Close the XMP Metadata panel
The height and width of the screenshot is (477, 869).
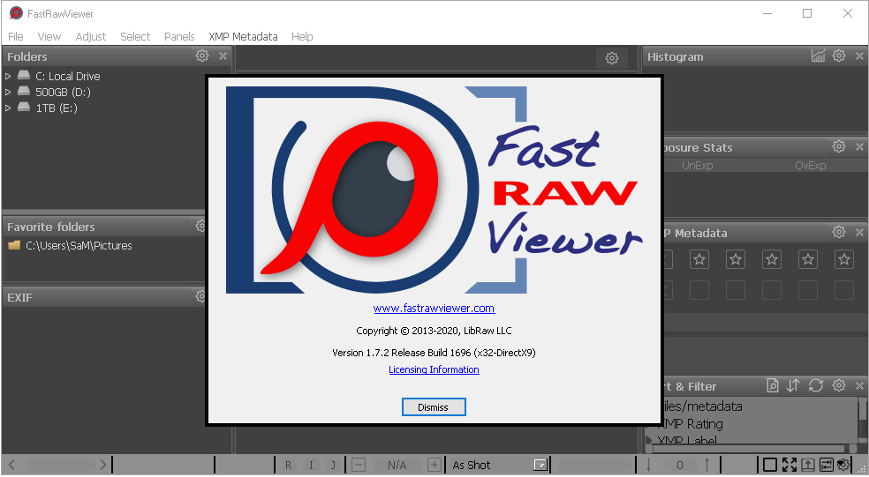[x=859, y=233]
